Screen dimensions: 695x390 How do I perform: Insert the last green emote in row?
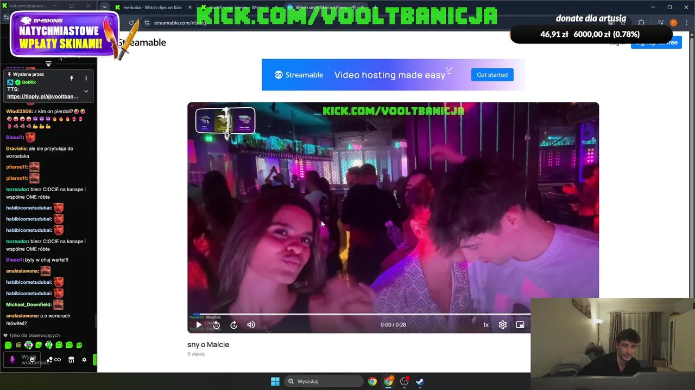pos(79,345)
